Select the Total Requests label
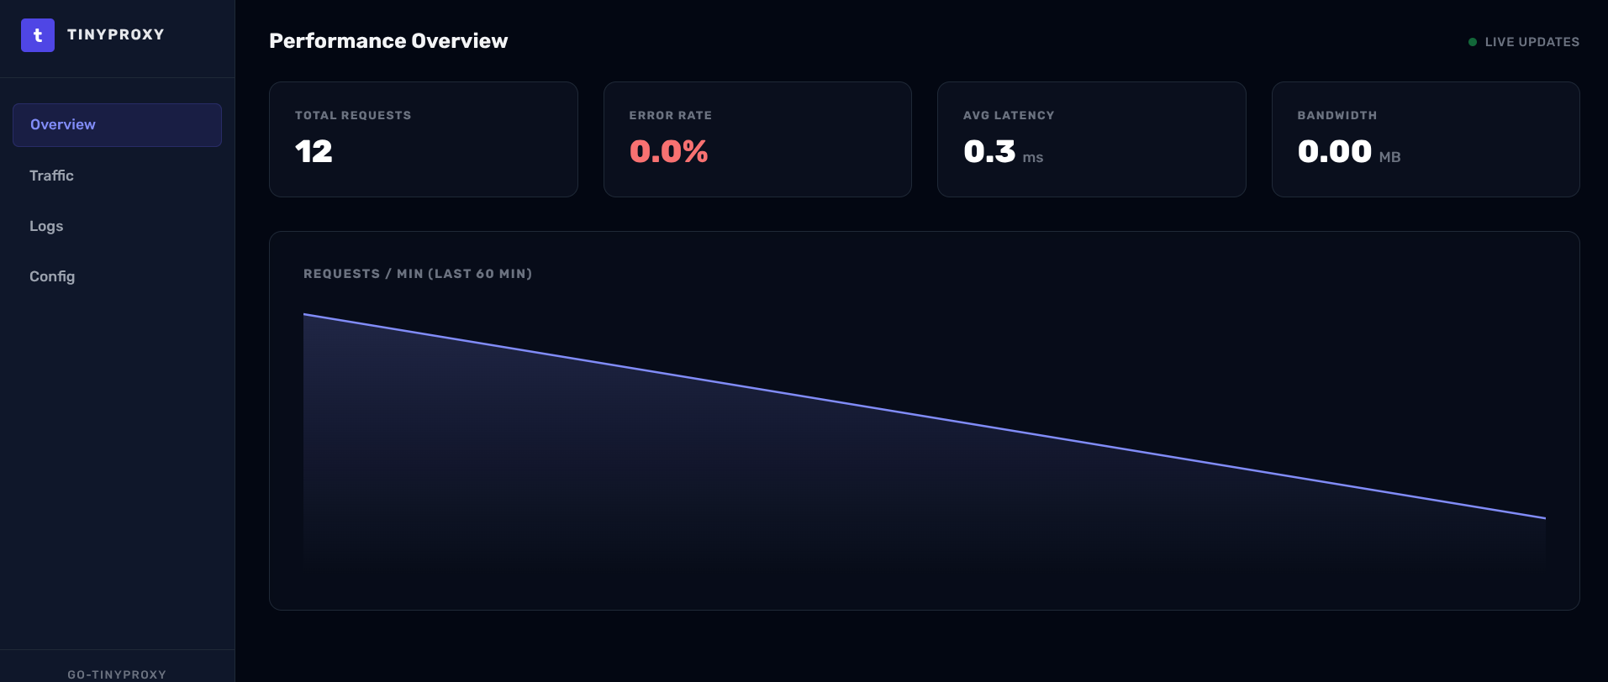Image resolution: width=1608 pixels, height=682 pixels. pos(353,115)
